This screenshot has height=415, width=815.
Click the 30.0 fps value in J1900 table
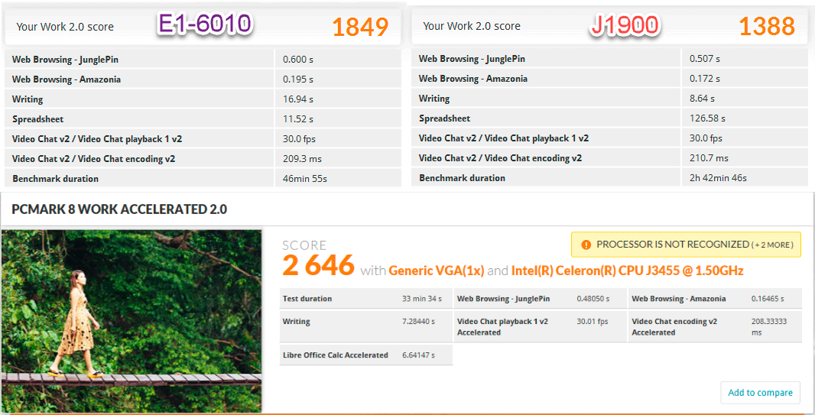tap(706, 138)
